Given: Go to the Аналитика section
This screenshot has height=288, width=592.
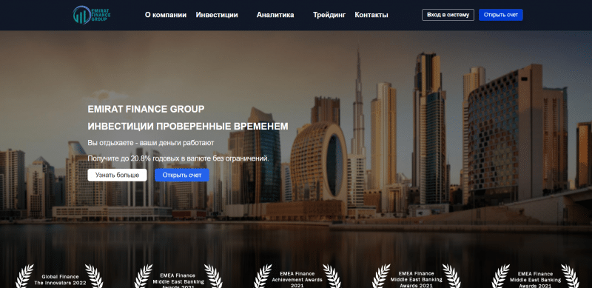Looking at the screenshot, I should coord(275,15).
